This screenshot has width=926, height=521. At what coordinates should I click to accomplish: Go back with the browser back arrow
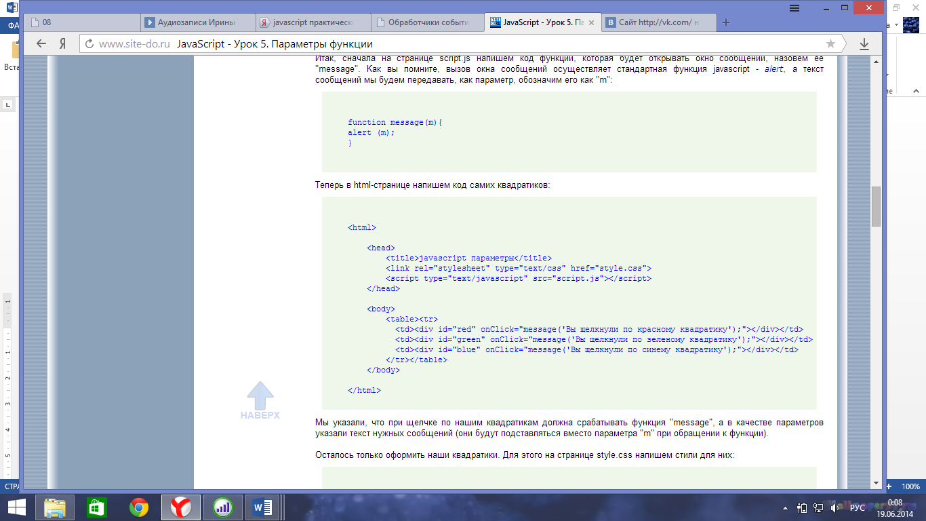click(41, 43)
